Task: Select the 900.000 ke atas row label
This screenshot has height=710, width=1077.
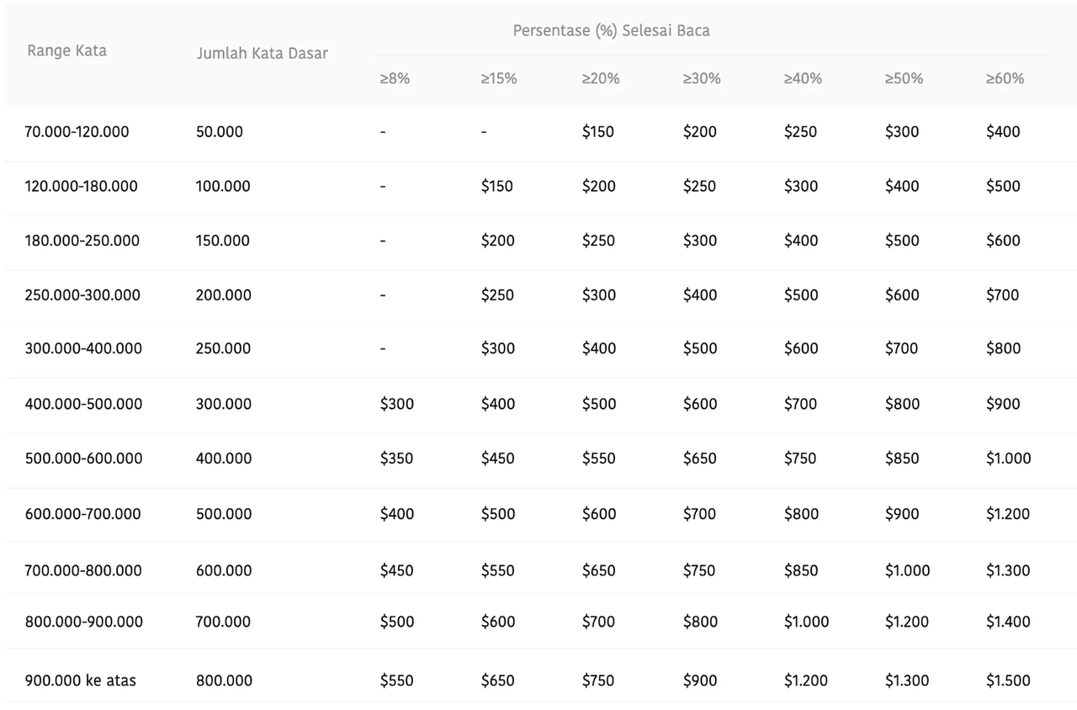Action: pos(81,681)
